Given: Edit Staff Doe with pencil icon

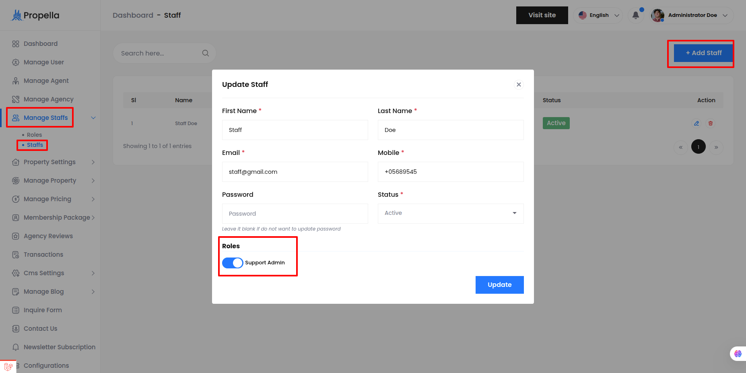Looking at the screenshot, I should click(697, 124).
